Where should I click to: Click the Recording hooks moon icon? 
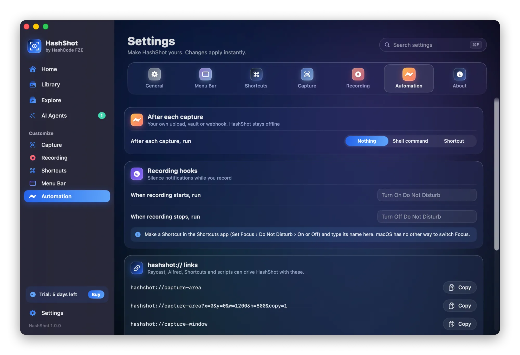[x=137, y=174]
